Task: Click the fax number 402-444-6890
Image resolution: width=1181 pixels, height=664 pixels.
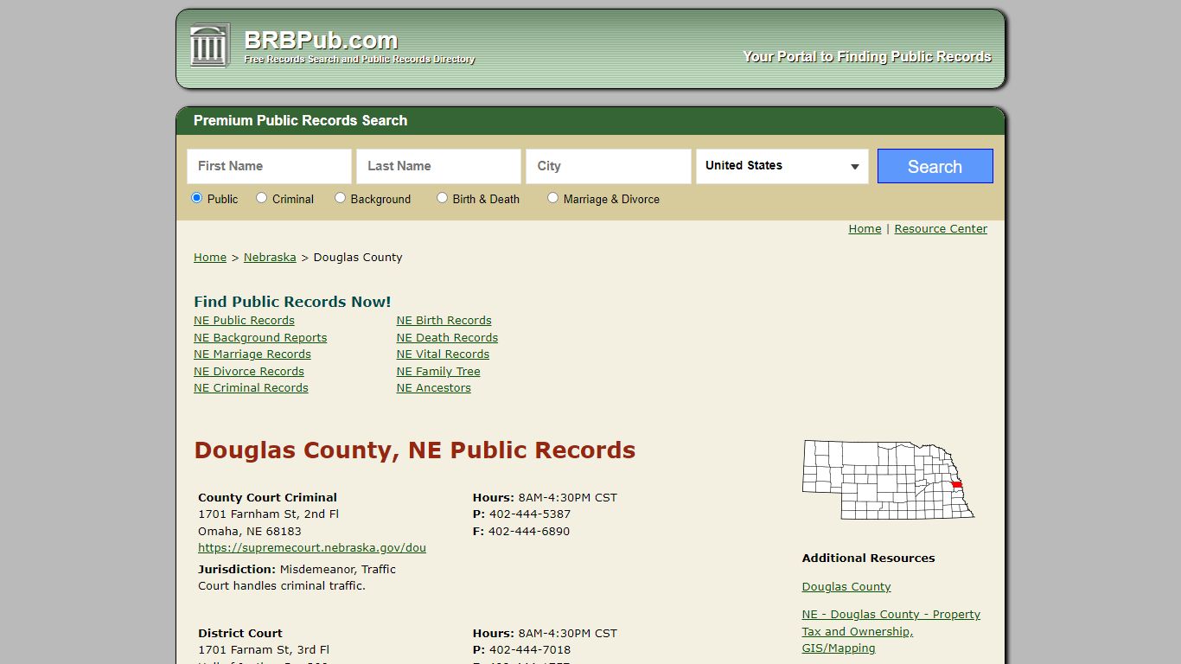Action: (529, 532)
